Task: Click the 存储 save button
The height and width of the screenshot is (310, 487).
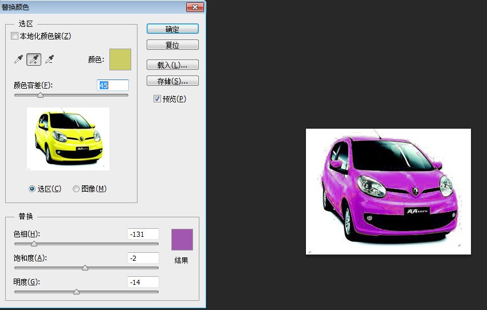Action: [x=172, y=81]
